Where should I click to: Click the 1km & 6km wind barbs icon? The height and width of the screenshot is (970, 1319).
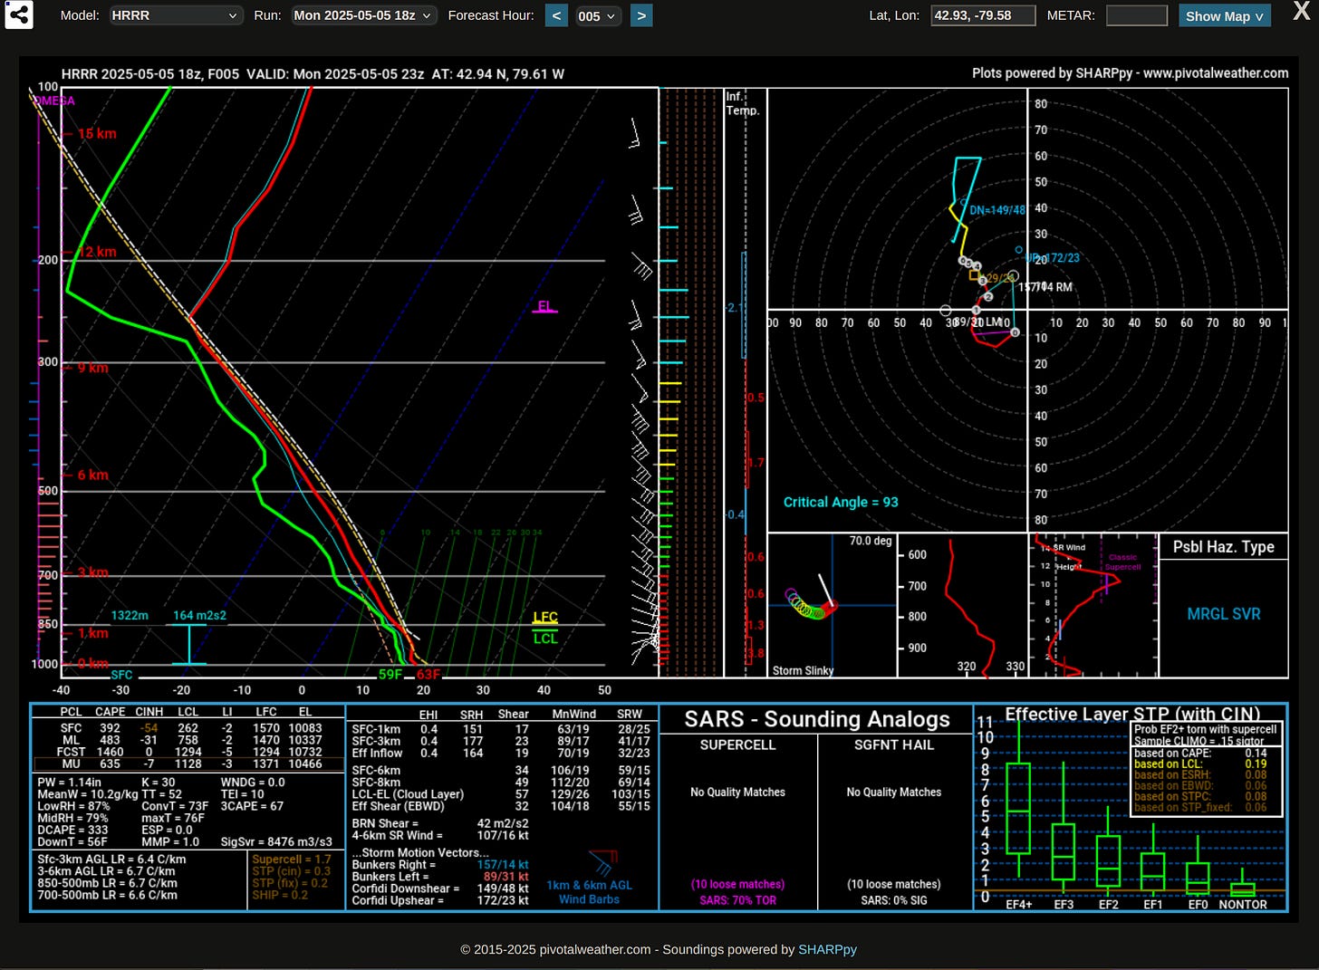pos(602,862)
